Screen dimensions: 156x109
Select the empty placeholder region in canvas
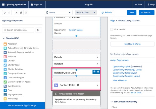(76, 45)
